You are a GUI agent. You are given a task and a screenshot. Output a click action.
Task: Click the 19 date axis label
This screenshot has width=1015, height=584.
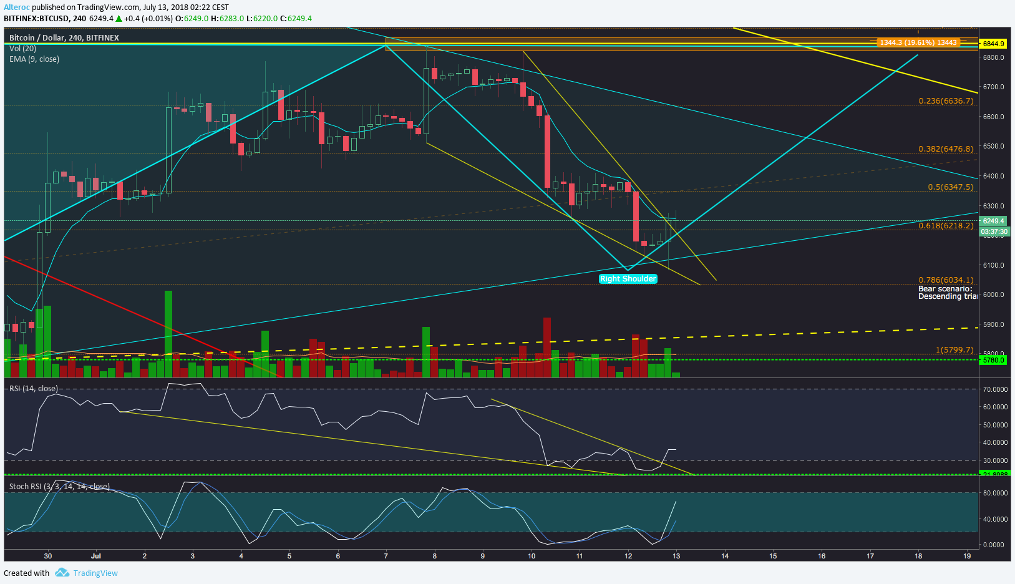967,556
